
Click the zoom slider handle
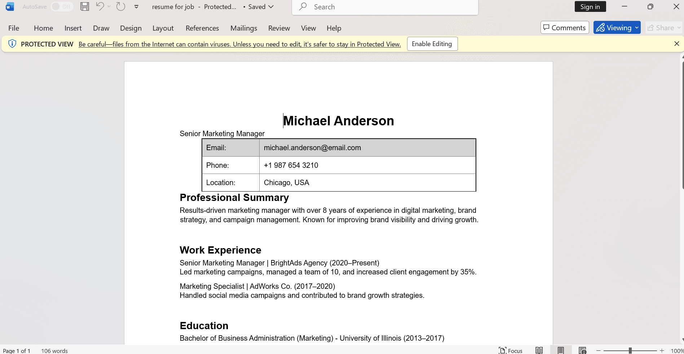630,350
